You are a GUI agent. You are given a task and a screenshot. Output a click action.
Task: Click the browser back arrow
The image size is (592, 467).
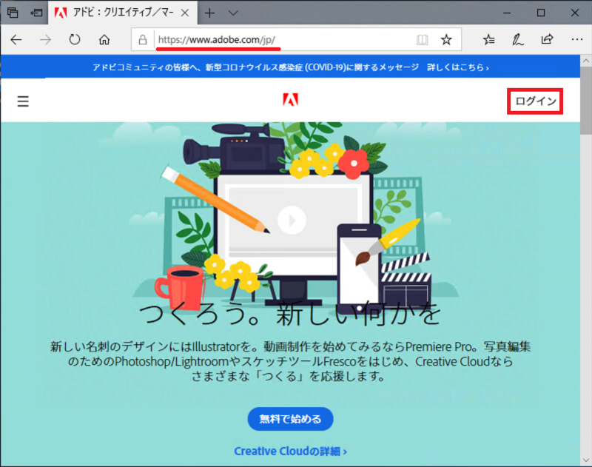pos(16,39)
